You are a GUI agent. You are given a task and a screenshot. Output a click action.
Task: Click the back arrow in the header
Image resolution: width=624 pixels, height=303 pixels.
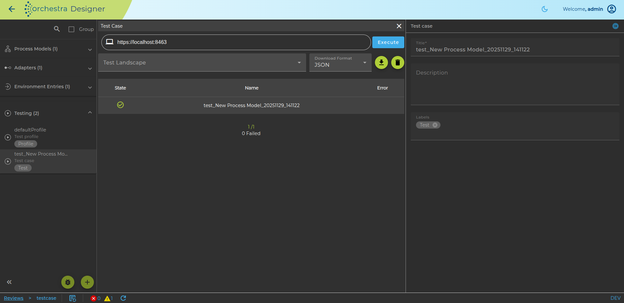point(12,9)
